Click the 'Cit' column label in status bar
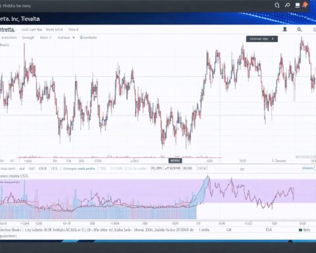 pyautogui.click(x=229, y=230)
